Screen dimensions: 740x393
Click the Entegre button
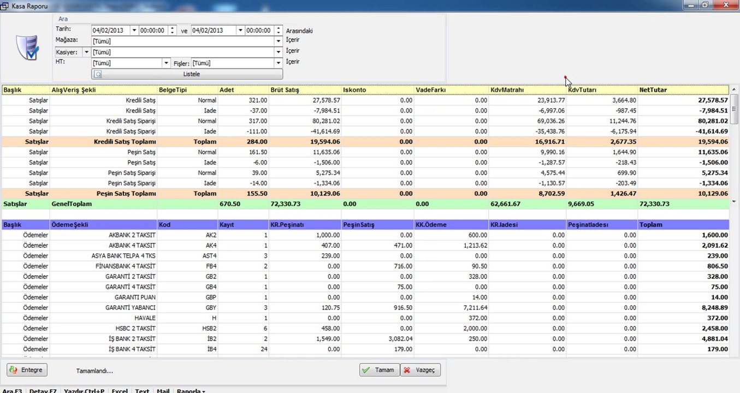(x=27, y=370)
